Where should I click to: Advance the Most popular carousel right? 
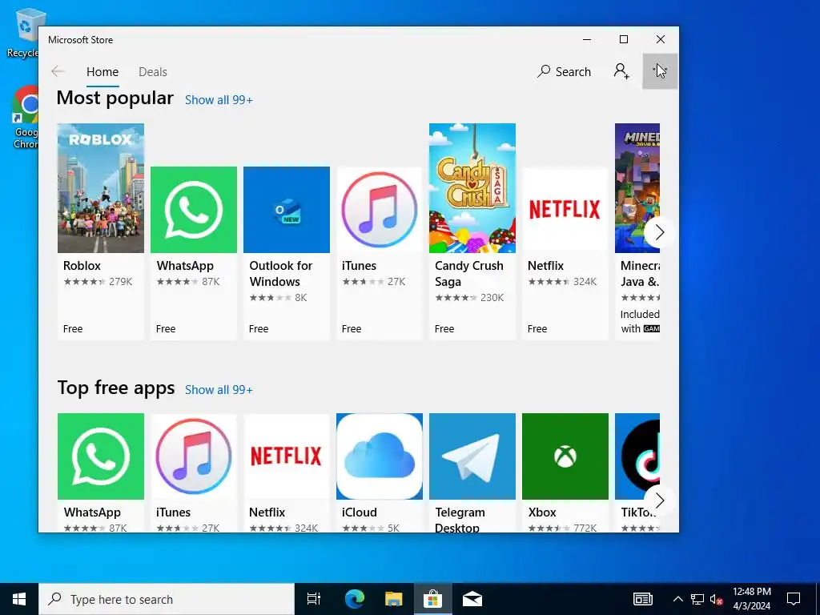click(x=659, y=232)
